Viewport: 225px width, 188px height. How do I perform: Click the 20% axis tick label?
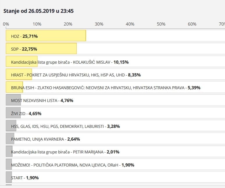coord(68,24)
